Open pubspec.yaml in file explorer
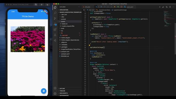176x99 pixels. click(x=70, y=54)
